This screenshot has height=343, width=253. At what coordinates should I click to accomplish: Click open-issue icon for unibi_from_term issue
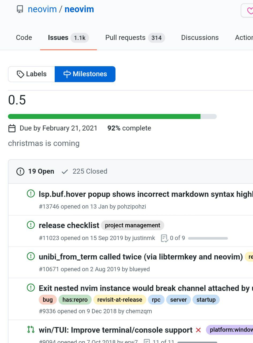pos(31,256)
